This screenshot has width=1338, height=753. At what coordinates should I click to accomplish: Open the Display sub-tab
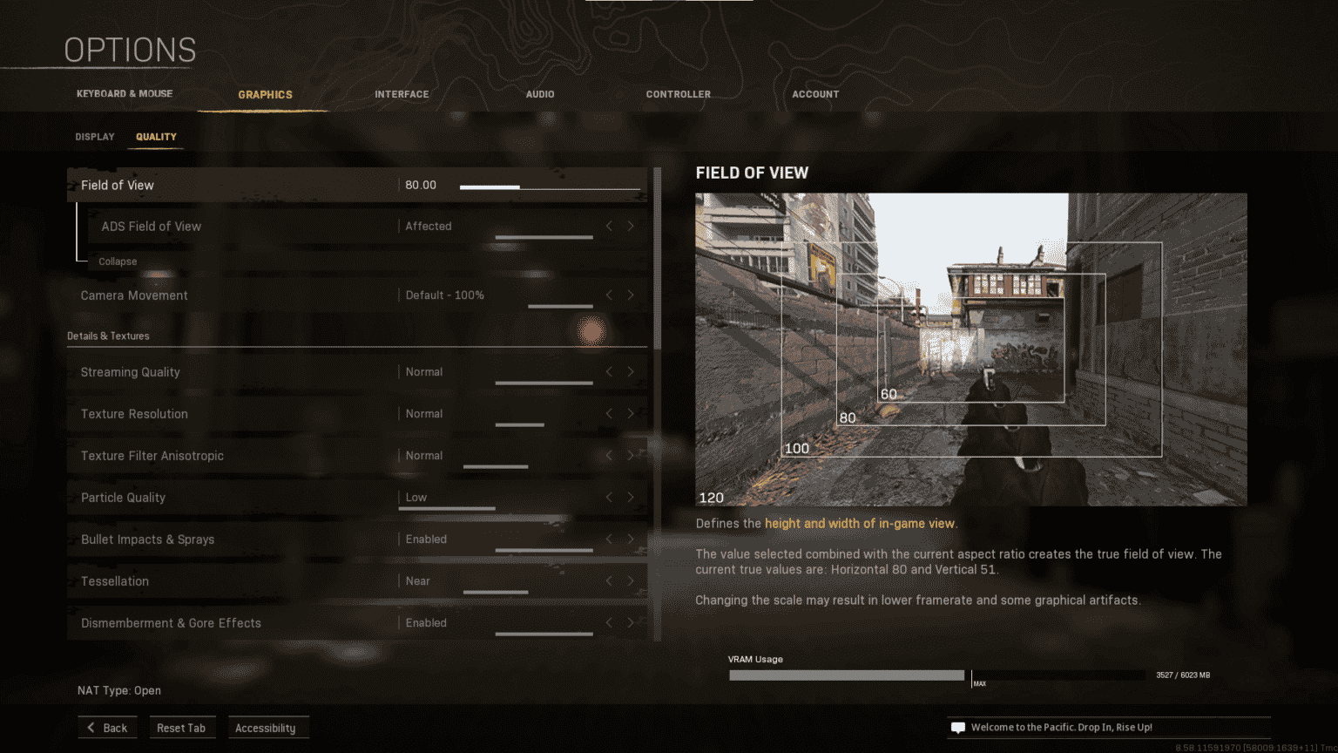[94, 137]
